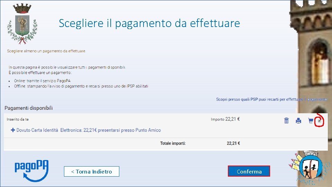Click the pagoPA logo
This screenshot has height=187, width=332.
point(31,170)
